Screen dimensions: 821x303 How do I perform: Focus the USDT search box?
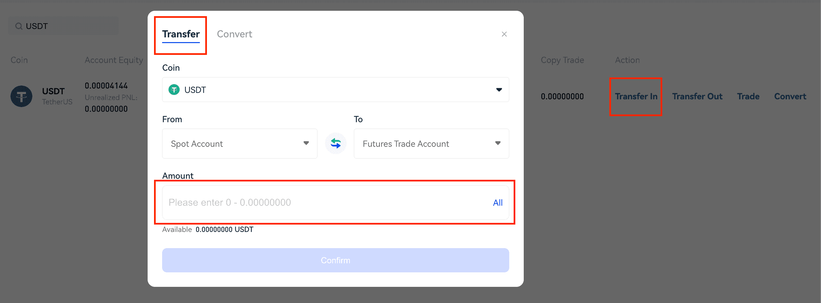click(63, 26)
